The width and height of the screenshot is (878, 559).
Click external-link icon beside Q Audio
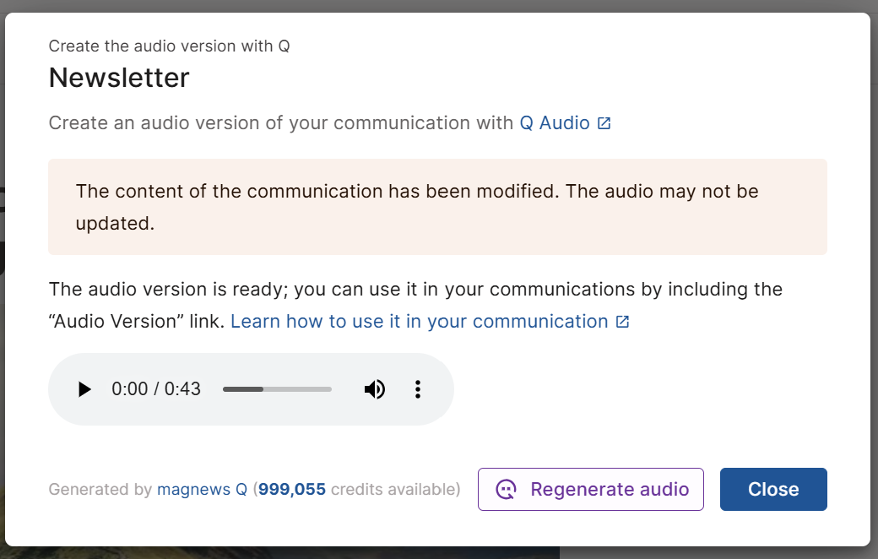(x=604, y=123)
